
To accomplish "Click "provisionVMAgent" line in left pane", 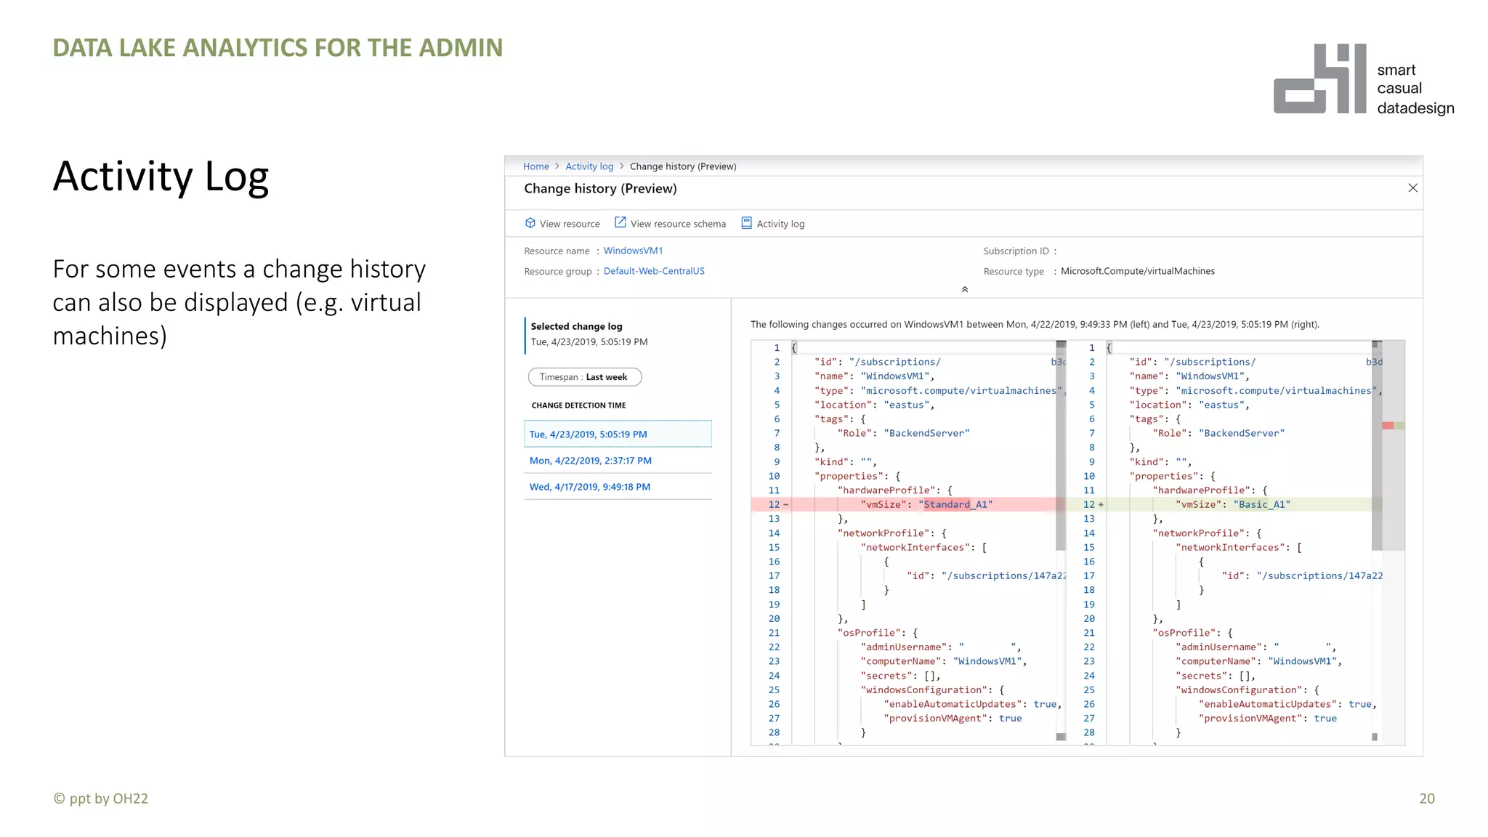I will point(953,718).
